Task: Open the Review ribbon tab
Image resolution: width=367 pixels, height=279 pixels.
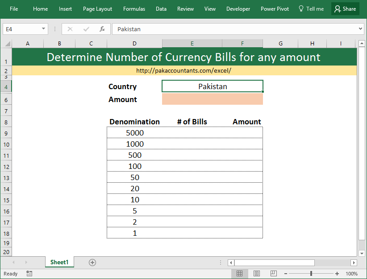Action: click(185, 9)
